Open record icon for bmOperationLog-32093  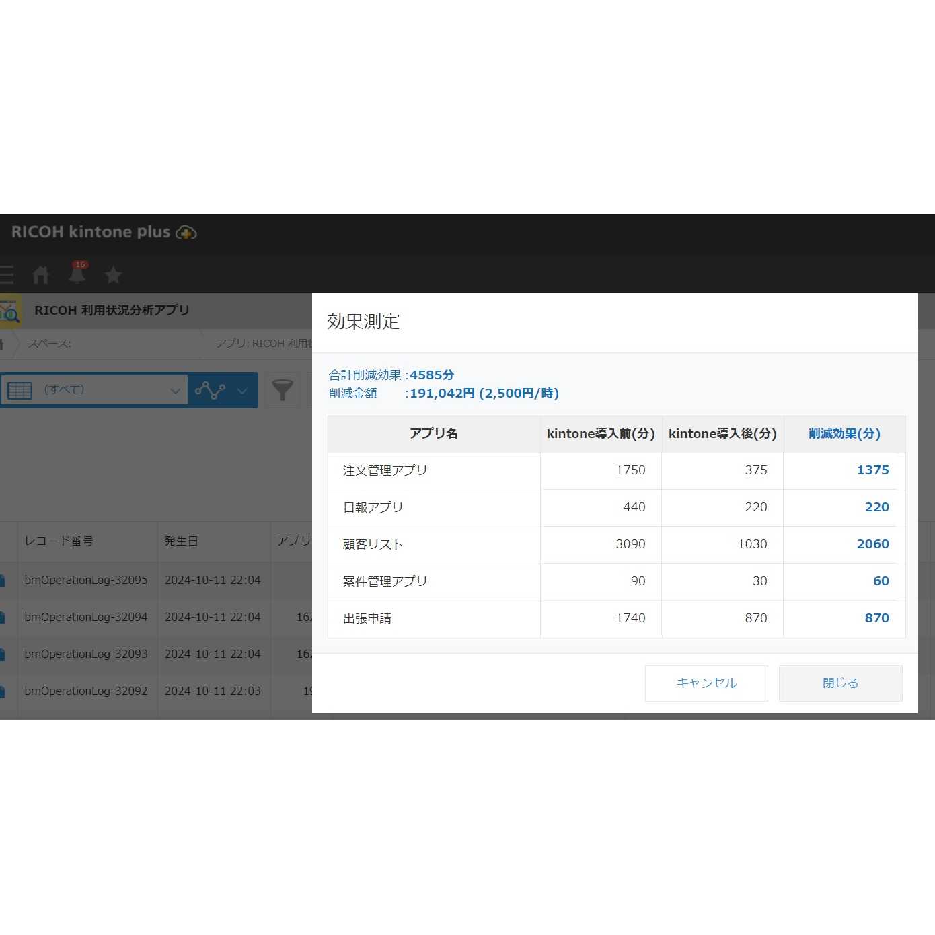coord(3,654)
